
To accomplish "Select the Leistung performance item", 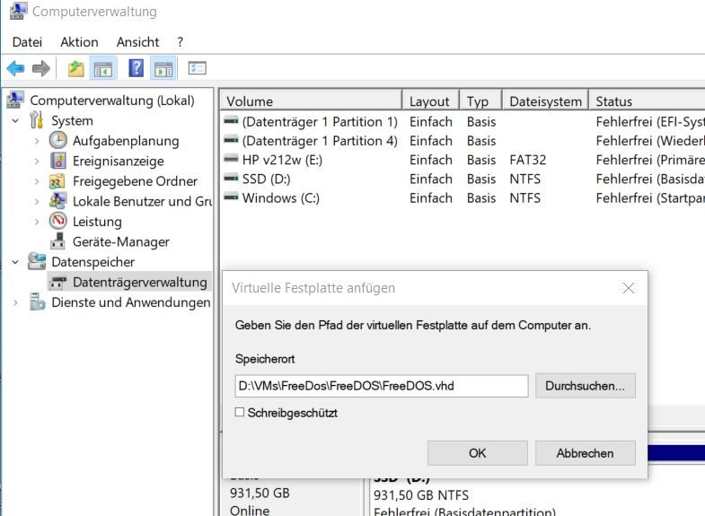I will (97, 222).
